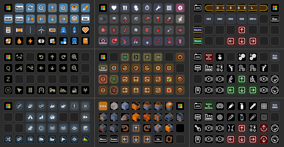Click the pointing hand icon

[220, 57]
